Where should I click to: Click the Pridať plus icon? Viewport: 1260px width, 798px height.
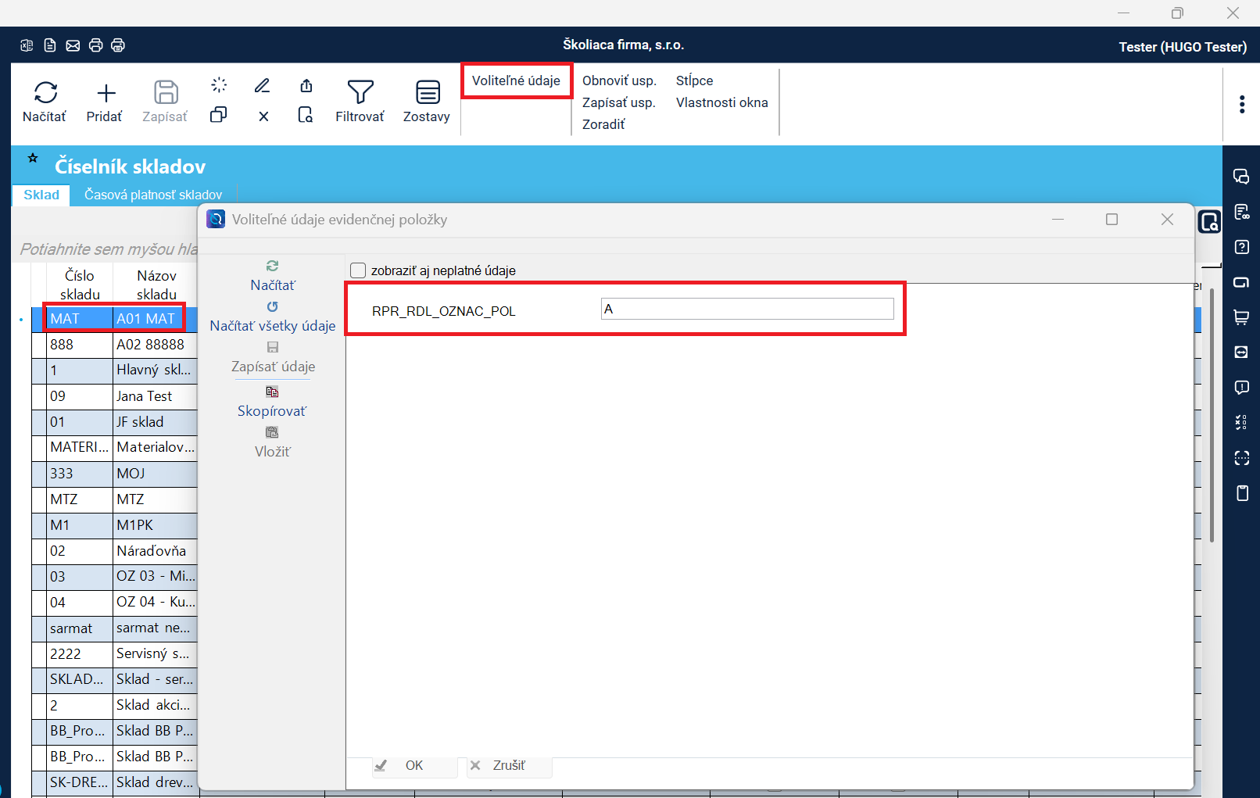[106, 94]
